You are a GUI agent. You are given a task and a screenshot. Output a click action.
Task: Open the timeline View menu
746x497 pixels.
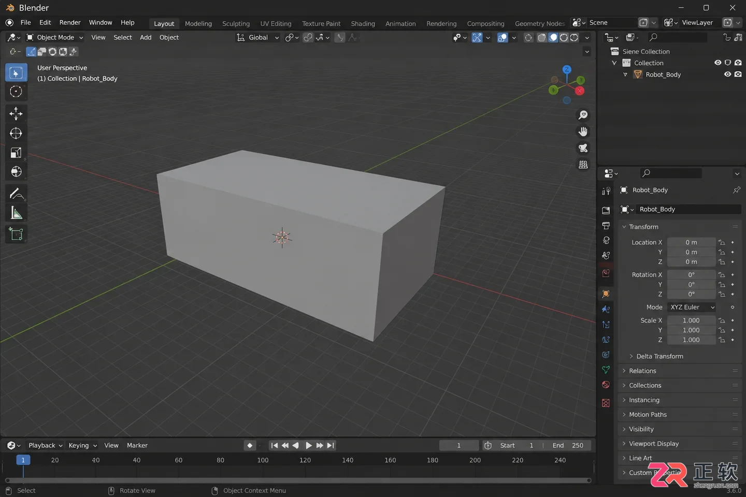(111, 446)
